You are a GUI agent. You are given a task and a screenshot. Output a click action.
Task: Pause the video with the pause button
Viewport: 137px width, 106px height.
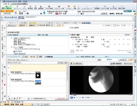coord(72,98)
